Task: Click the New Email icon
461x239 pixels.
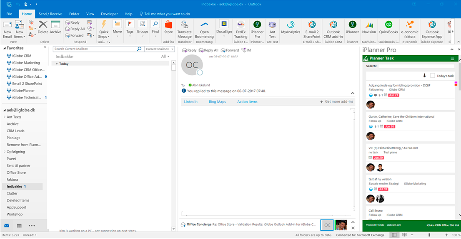Action: (7, 25)
